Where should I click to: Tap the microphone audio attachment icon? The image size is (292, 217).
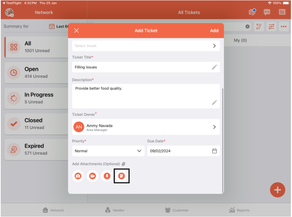[107, 176]
